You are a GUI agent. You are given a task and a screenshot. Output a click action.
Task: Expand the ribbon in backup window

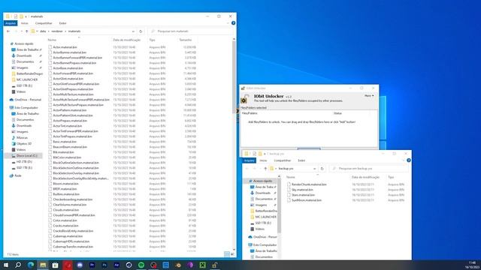point(403,160)
